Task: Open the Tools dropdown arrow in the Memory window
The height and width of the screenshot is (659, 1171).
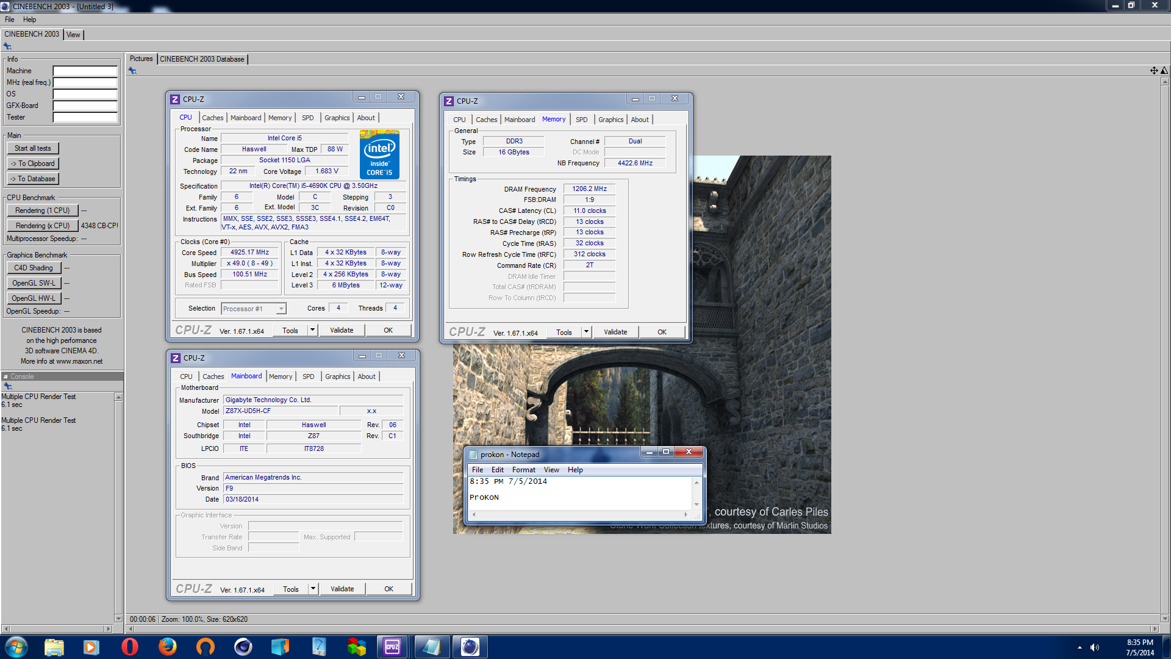Action: pyautogui.click(x=586, y=332)
